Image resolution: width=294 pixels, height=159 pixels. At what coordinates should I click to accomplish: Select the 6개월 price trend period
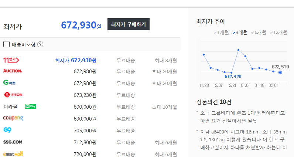click(x=259, y=33)
